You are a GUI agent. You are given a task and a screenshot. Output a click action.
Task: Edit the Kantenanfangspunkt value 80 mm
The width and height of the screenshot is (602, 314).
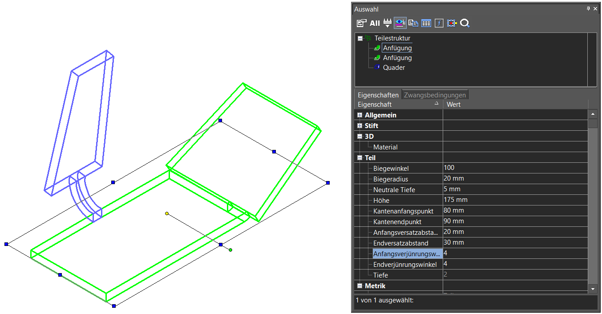coord(515,211)
